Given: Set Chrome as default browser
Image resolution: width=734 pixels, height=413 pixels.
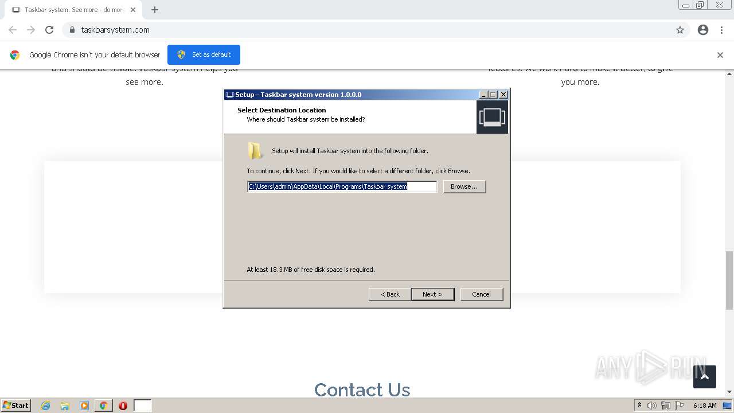Looking at the screenshot, I should [204, 54].
